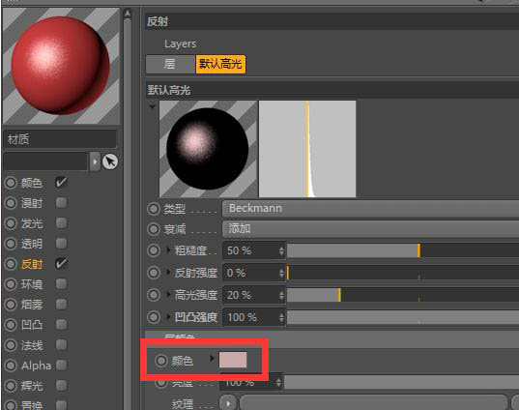Switch to the 层 tab
Image resolution: width=519 pixels, height=410 pixels.
tap(170, 64)
